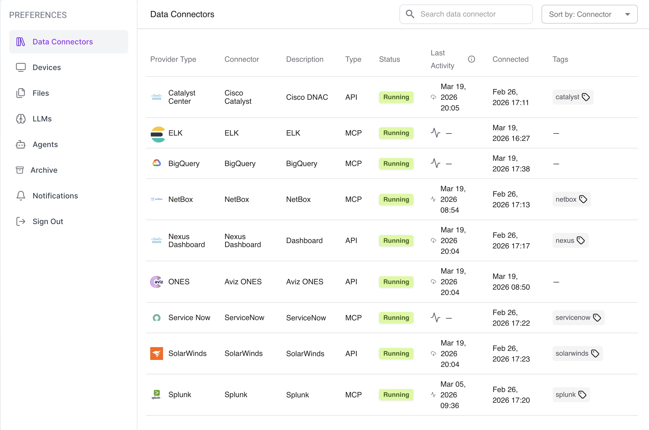The height and width of the screenshot is (430, 649).
Task: Click the BigQuery activity pulse icon
Action: [x=435, y=163]
